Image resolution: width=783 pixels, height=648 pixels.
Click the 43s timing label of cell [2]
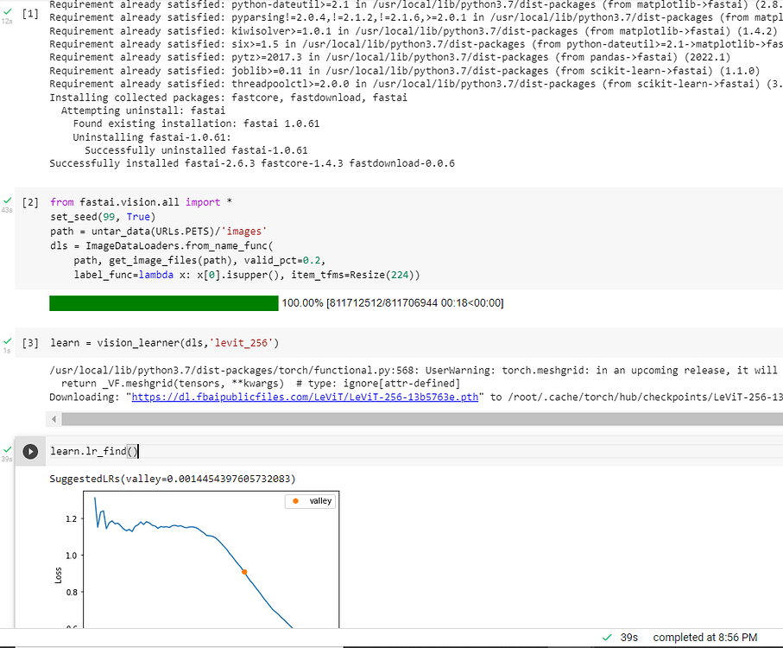coord(7,210)
